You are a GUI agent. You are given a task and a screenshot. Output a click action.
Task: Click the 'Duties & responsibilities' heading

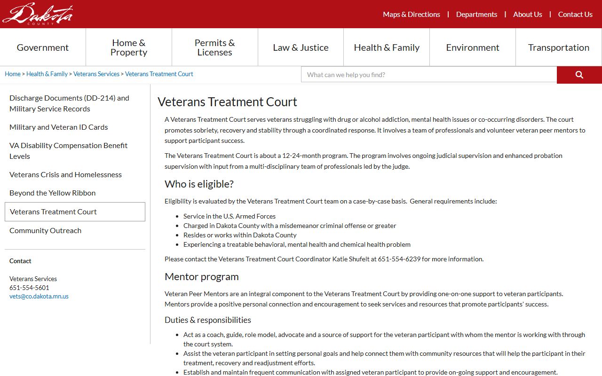click(x=208, y=320)
